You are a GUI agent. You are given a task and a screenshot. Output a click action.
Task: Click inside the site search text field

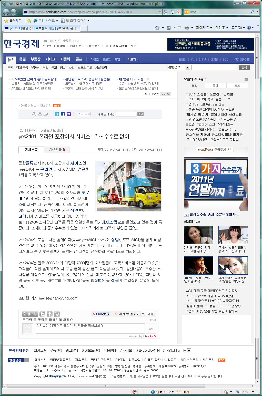[214, 67]
